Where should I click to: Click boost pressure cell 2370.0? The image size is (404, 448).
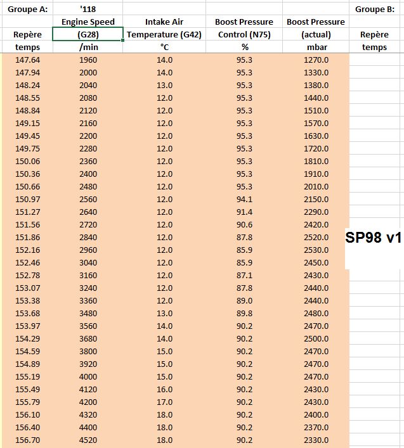[x=316, y=427]
